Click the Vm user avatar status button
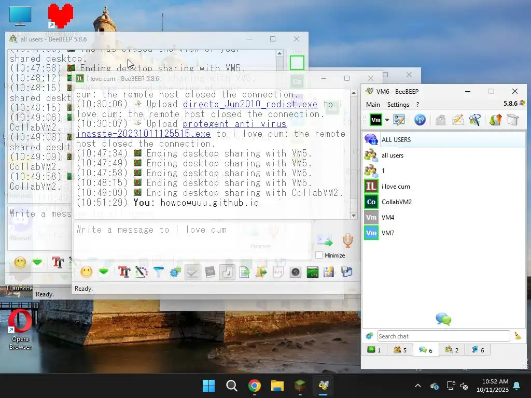The height and width of the screenshot is (398, 531). (x=375, y=120)
